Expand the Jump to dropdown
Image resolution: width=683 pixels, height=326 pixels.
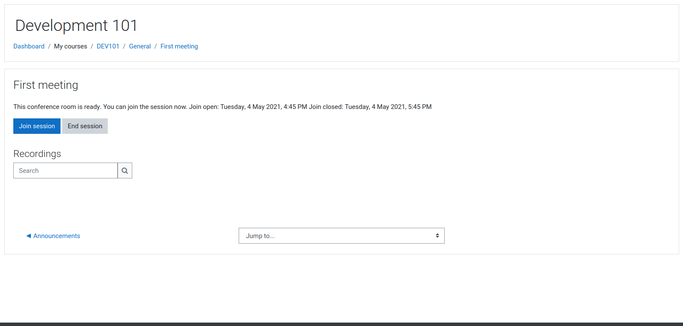coord(342,236)
